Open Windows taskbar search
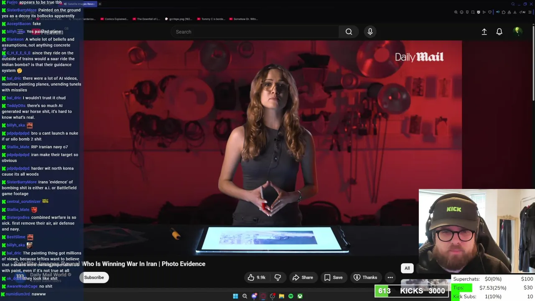The width and height of the screenshot is (535, 301). point(245,296)
